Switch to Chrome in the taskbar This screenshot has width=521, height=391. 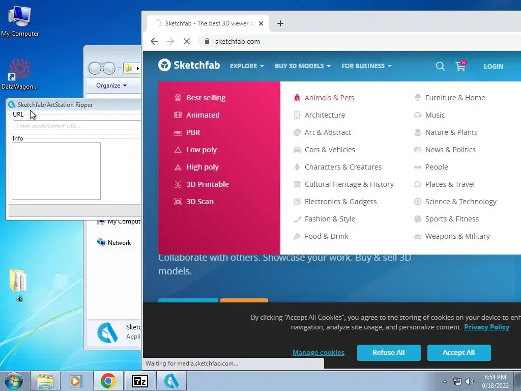point(108,381)
